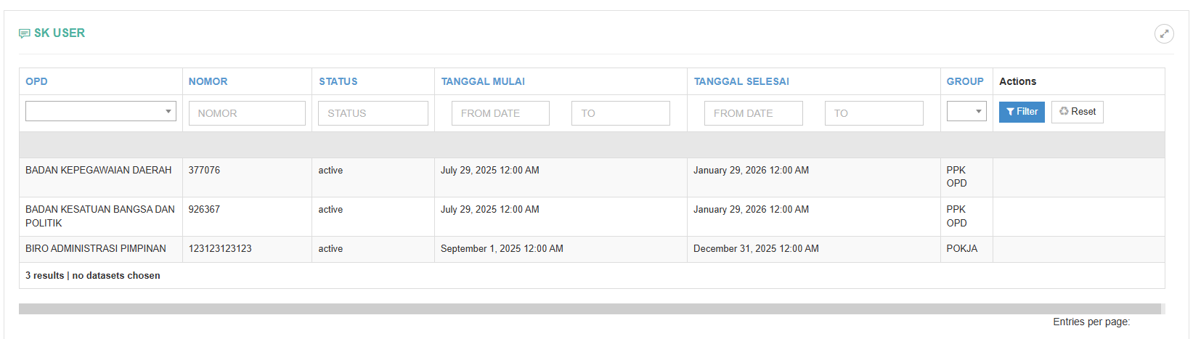Sort by TANGGAL SELESAI column

click(741, 81)
